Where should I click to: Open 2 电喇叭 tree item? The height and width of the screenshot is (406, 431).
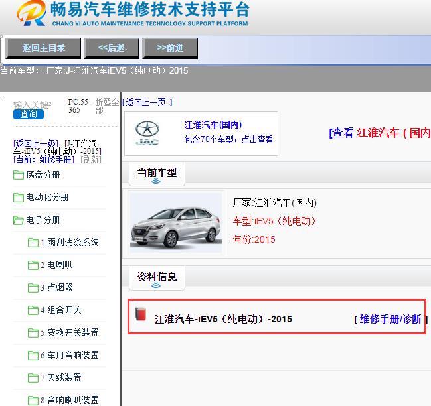click(56, 265)
